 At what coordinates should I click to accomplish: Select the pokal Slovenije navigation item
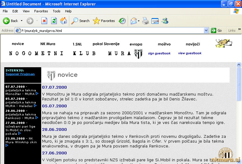(106, 44)
